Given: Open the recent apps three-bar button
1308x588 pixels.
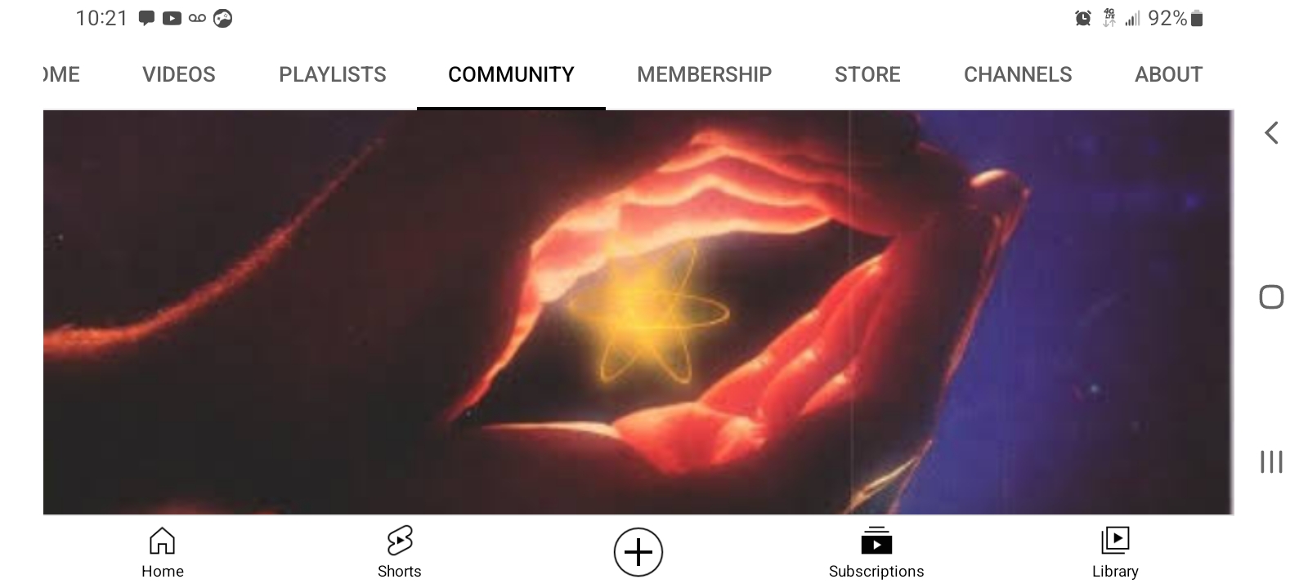Looking at the screenshot, I should [x=1271, y=461].
